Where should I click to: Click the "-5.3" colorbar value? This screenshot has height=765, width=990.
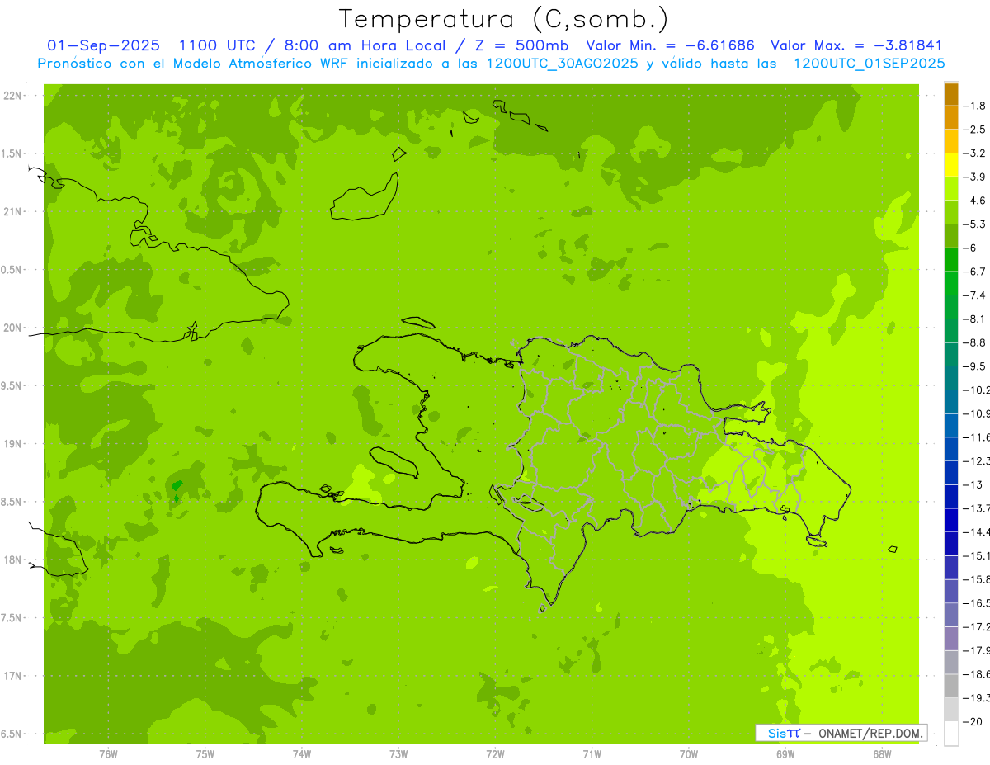pyautogui.click(x=974, y=224)
